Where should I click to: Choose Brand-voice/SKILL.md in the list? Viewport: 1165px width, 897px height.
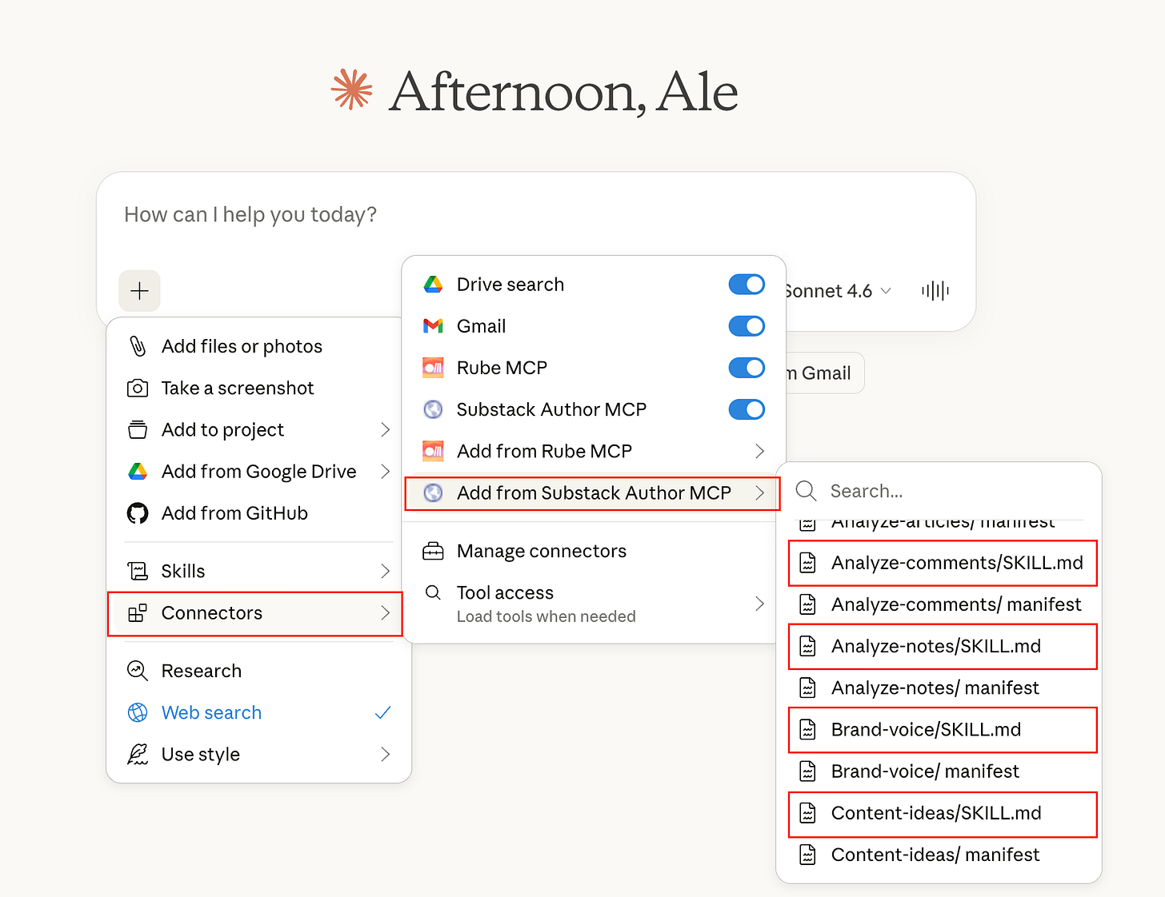click(943, 730)
